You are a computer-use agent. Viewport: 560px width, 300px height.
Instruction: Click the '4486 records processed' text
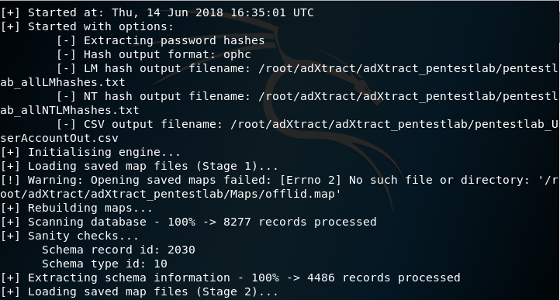coord(384,278)
